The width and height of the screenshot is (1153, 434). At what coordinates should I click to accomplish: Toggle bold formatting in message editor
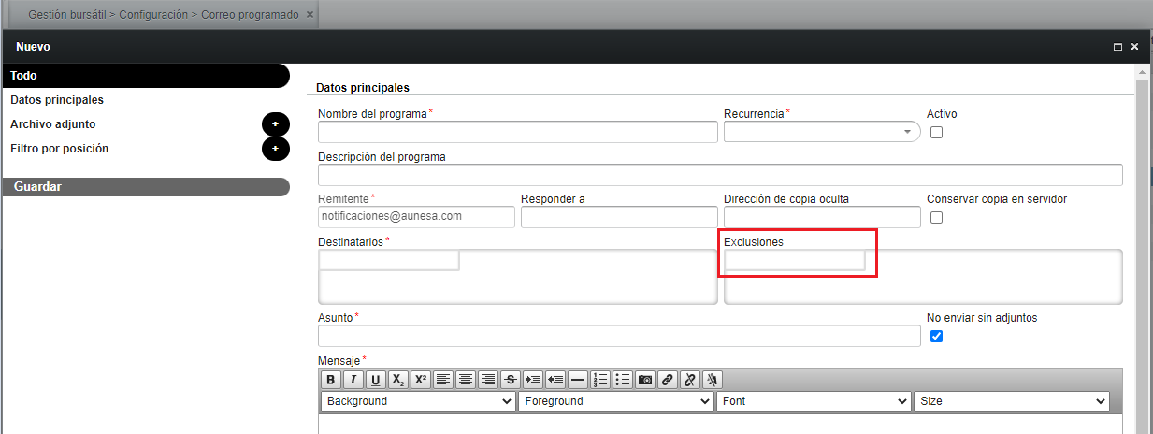(330, 380)
